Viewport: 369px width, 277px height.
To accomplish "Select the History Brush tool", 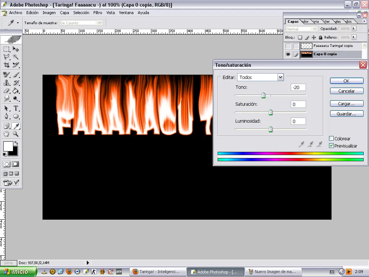I will point(16,83).
